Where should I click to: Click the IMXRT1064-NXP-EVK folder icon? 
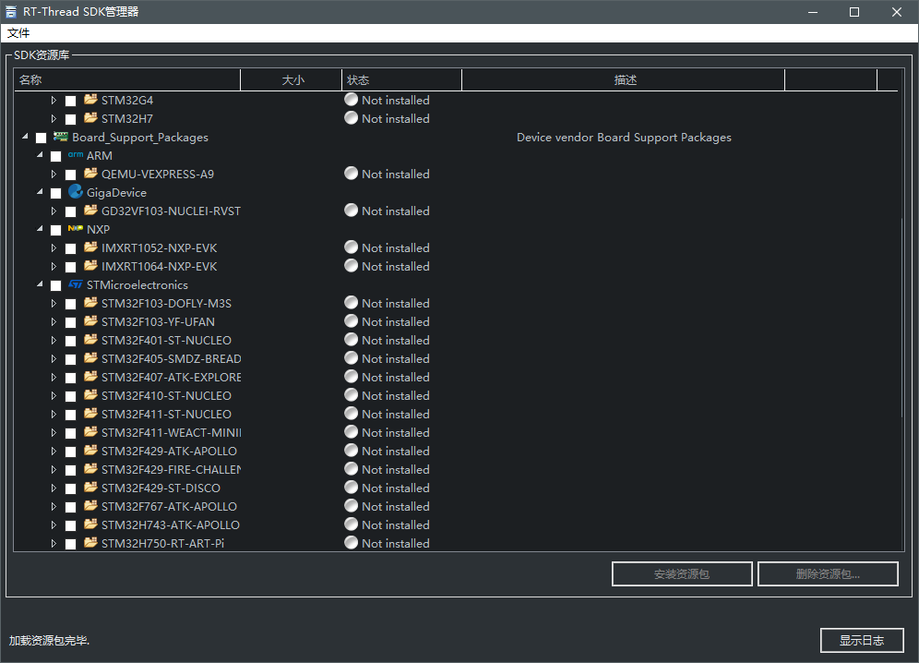pyautogui.click(x=90, y=266)
